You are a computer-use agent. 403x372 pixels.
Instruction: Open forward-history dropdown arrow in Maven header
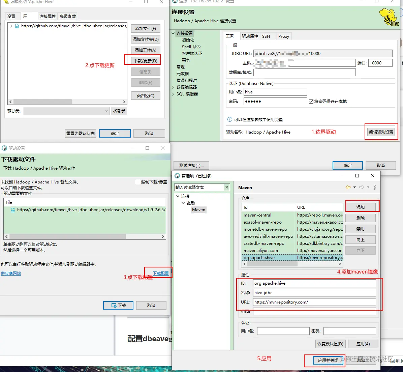pos(368,187)
